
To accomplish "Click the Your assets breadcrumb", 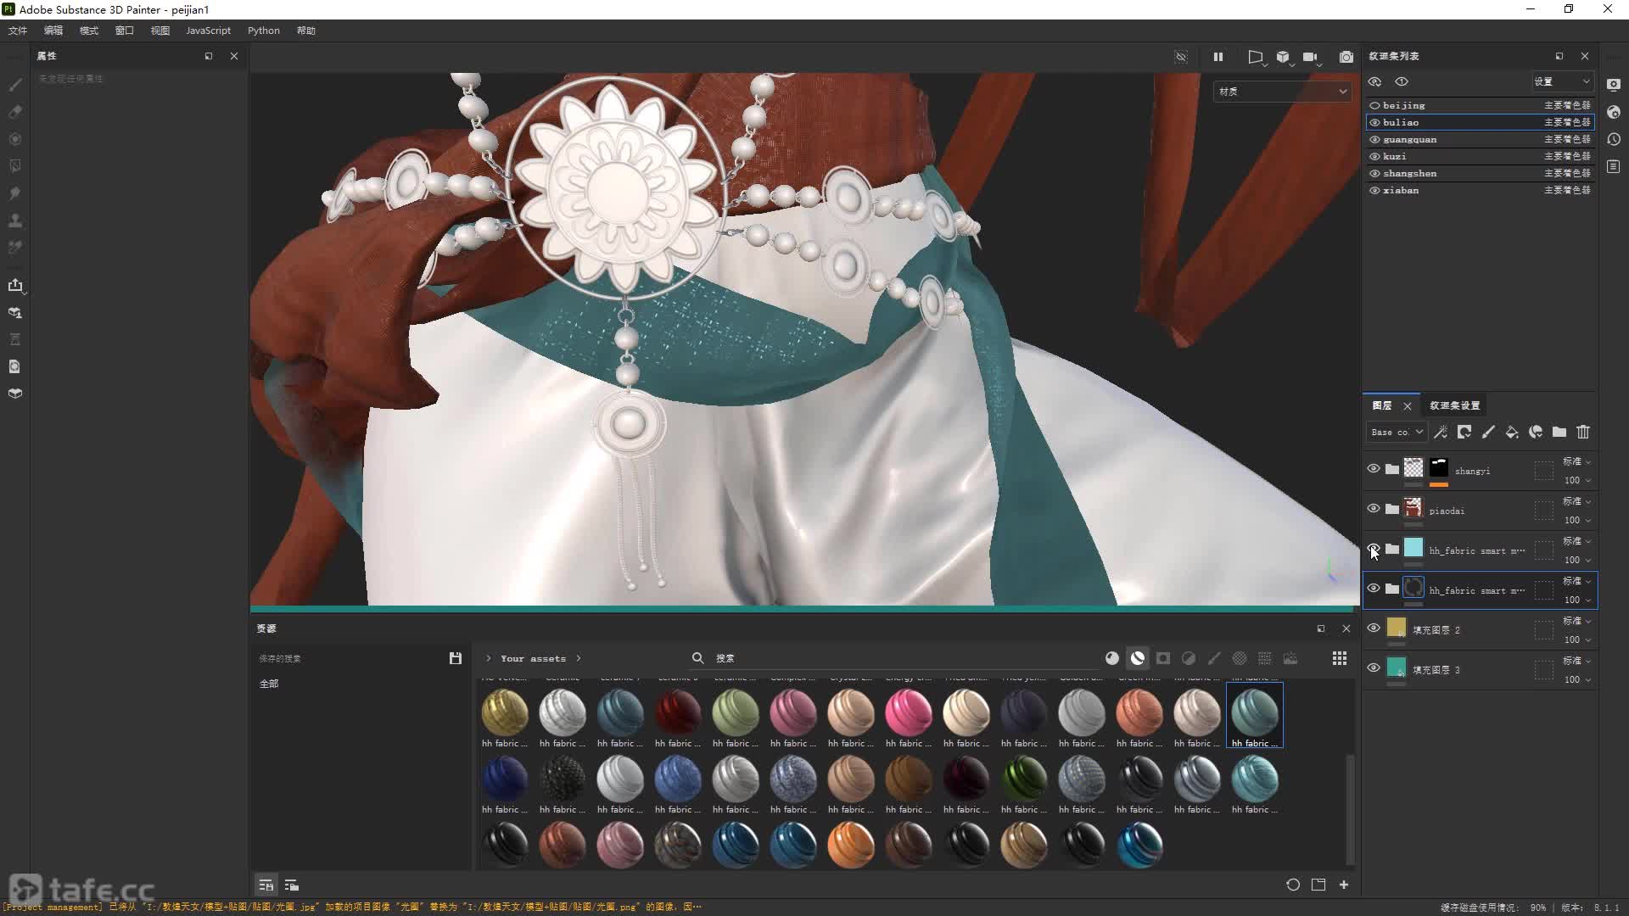I will 533,658.
